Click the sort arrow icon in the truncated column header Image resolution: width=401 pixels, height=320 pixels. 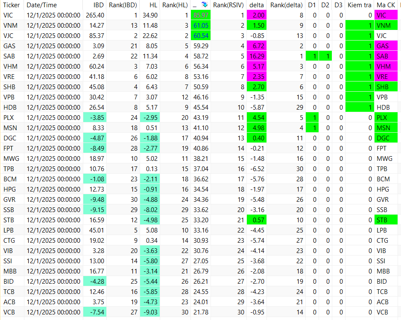(204, 4)
